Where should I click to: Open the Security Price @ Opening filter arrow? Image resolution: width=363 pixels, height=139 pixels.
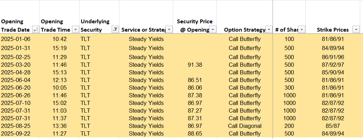(x=213, y=30)
